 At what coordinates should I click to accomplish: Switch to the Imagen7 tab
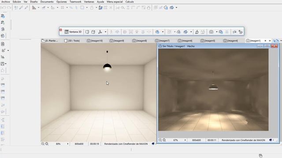pos(162,41)
